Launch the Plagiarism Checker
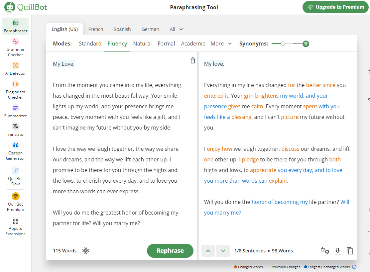 pyautogui.click(x=15, y=89)
